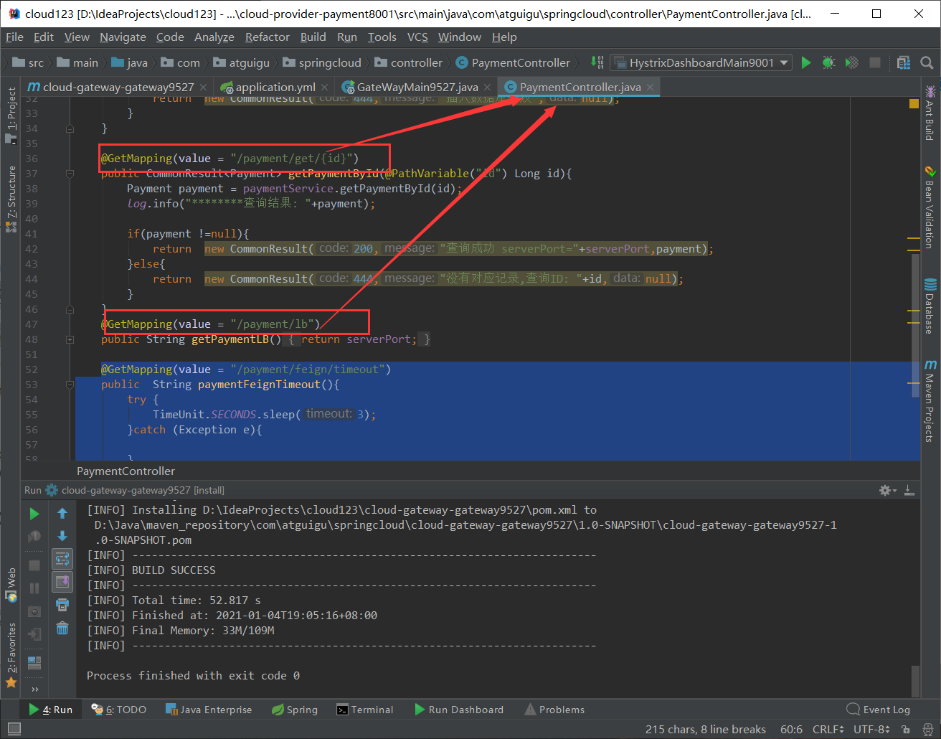941x739 pixels.
Task: Select springcloud package in navigation bar
Action: pyautogui.click(x=323, y=63)
